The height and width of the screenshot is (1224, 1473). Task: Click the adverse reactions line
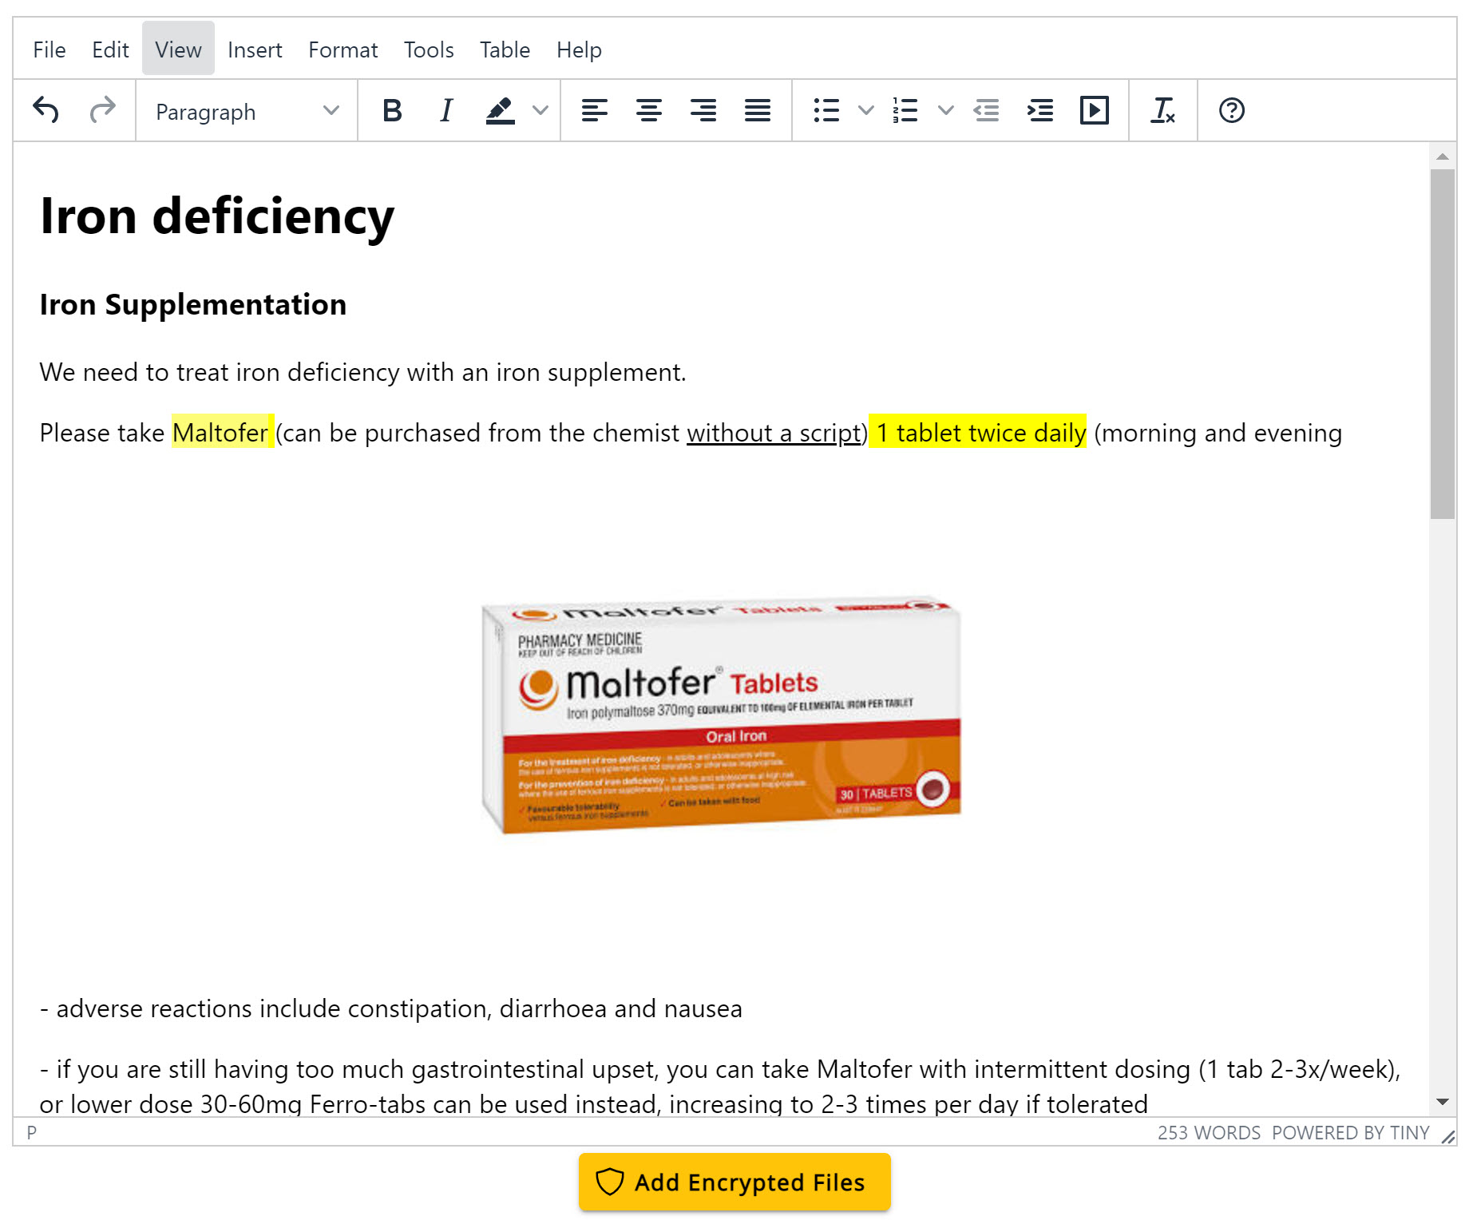click(391, 1008)
